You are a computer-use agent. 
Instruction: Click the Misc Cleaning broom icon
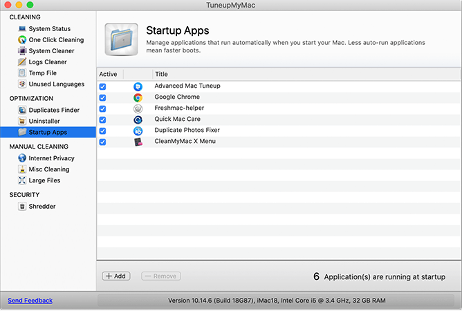tap(22, 169)
